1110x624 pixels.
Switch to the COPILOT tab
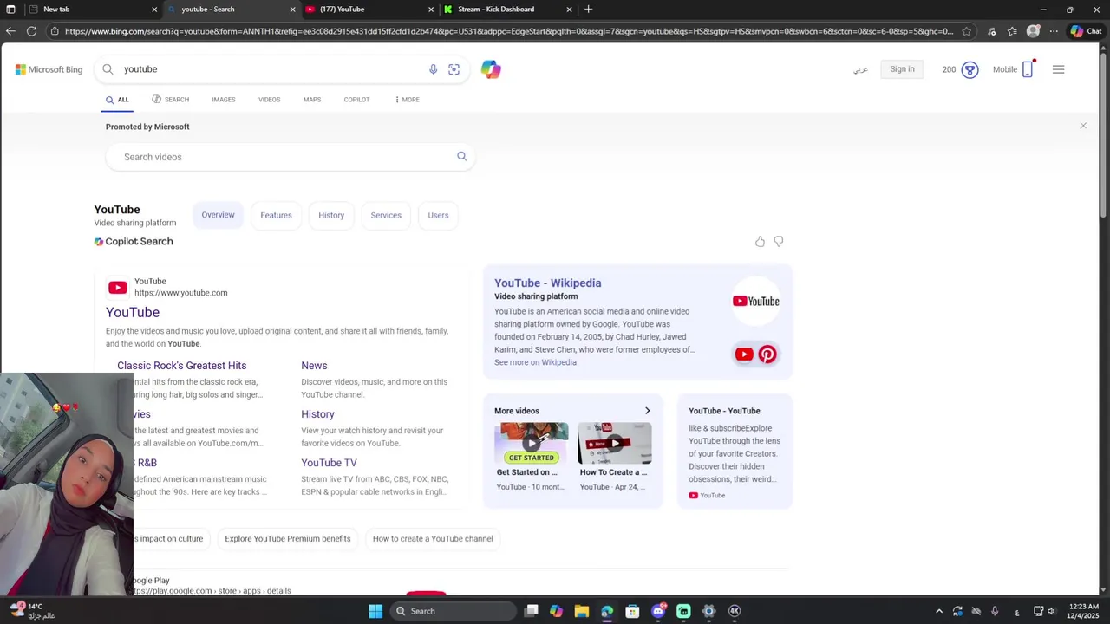click(356, 100)
